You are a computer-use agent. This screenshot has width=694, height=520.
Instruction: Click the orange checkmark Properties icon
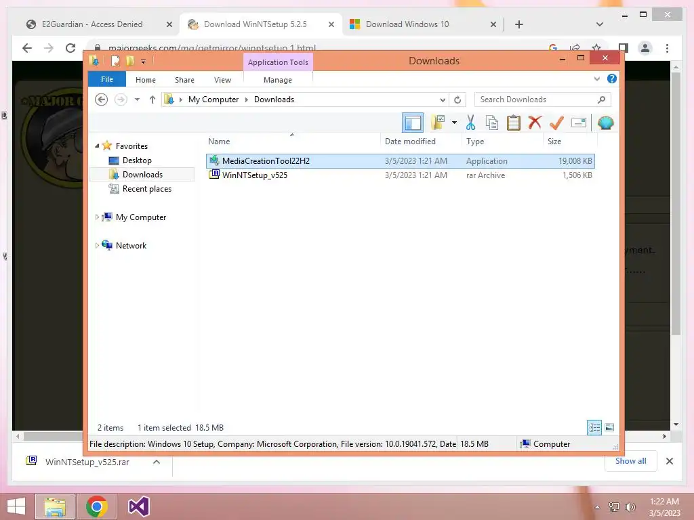tap(556, 123)
